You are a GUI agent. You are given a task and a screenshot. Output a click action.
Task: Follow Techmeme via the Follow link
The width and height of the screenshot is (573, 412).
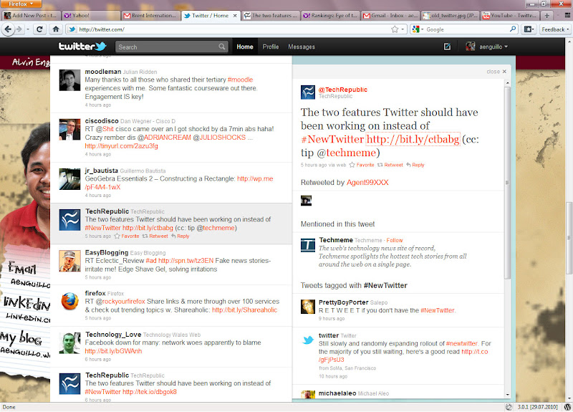395,241
